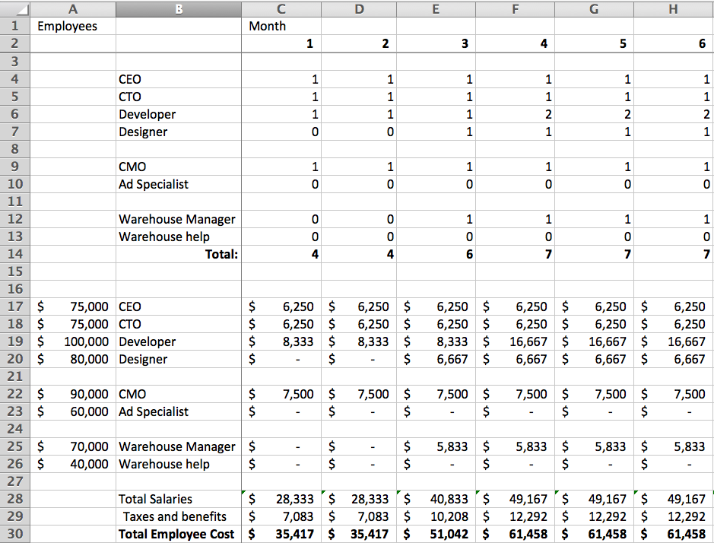Click the bold 'Total:' label cell
The height and width of the screenshot is (543, 714).
click(x=179, y=254)
